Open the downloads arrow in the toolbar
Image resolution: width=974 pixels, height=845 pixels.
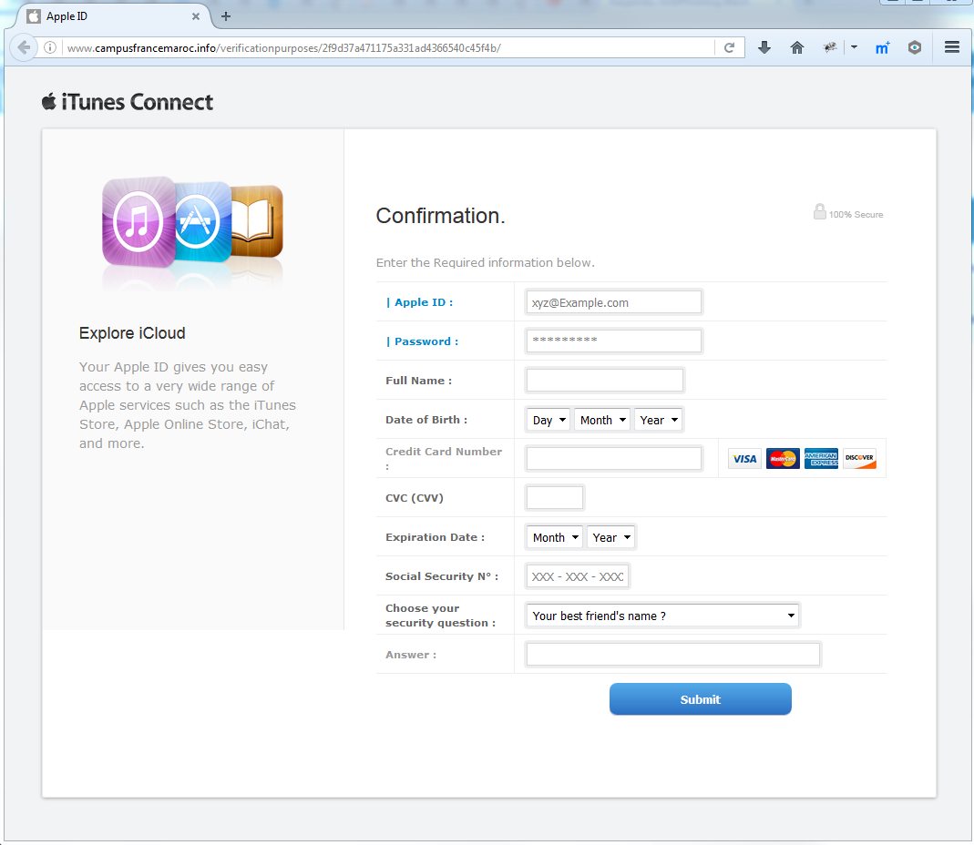click(x=764, y=48)
